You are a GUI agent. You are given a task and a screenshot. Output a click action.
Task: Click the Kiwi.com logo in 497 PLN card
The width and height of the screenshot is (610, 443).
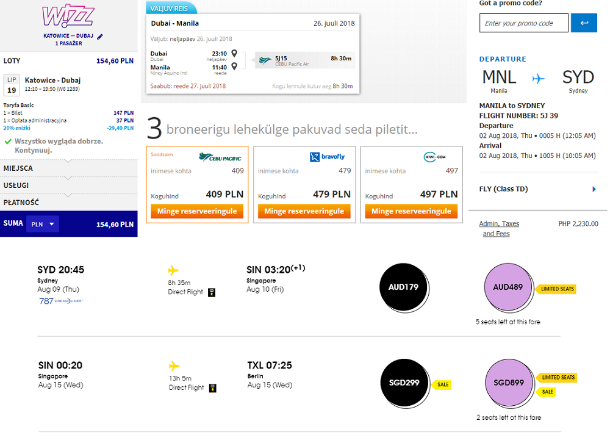pos(434,157)
